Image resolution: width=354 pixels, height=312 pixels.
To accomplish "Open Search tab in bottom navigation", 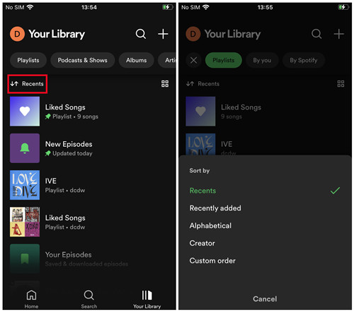I will (x=89, y=299).
